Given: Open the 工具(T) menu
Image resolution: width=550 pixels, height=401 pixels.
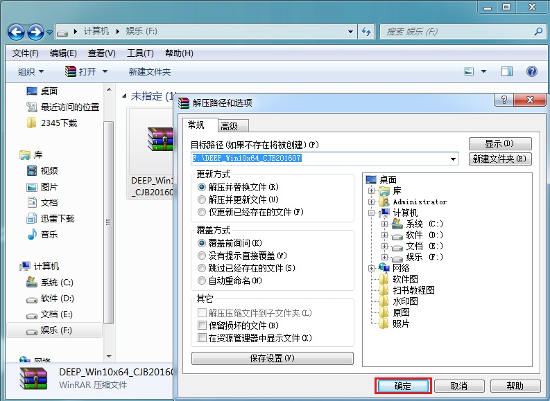Looking at the screenshot, I should point(140,53).
